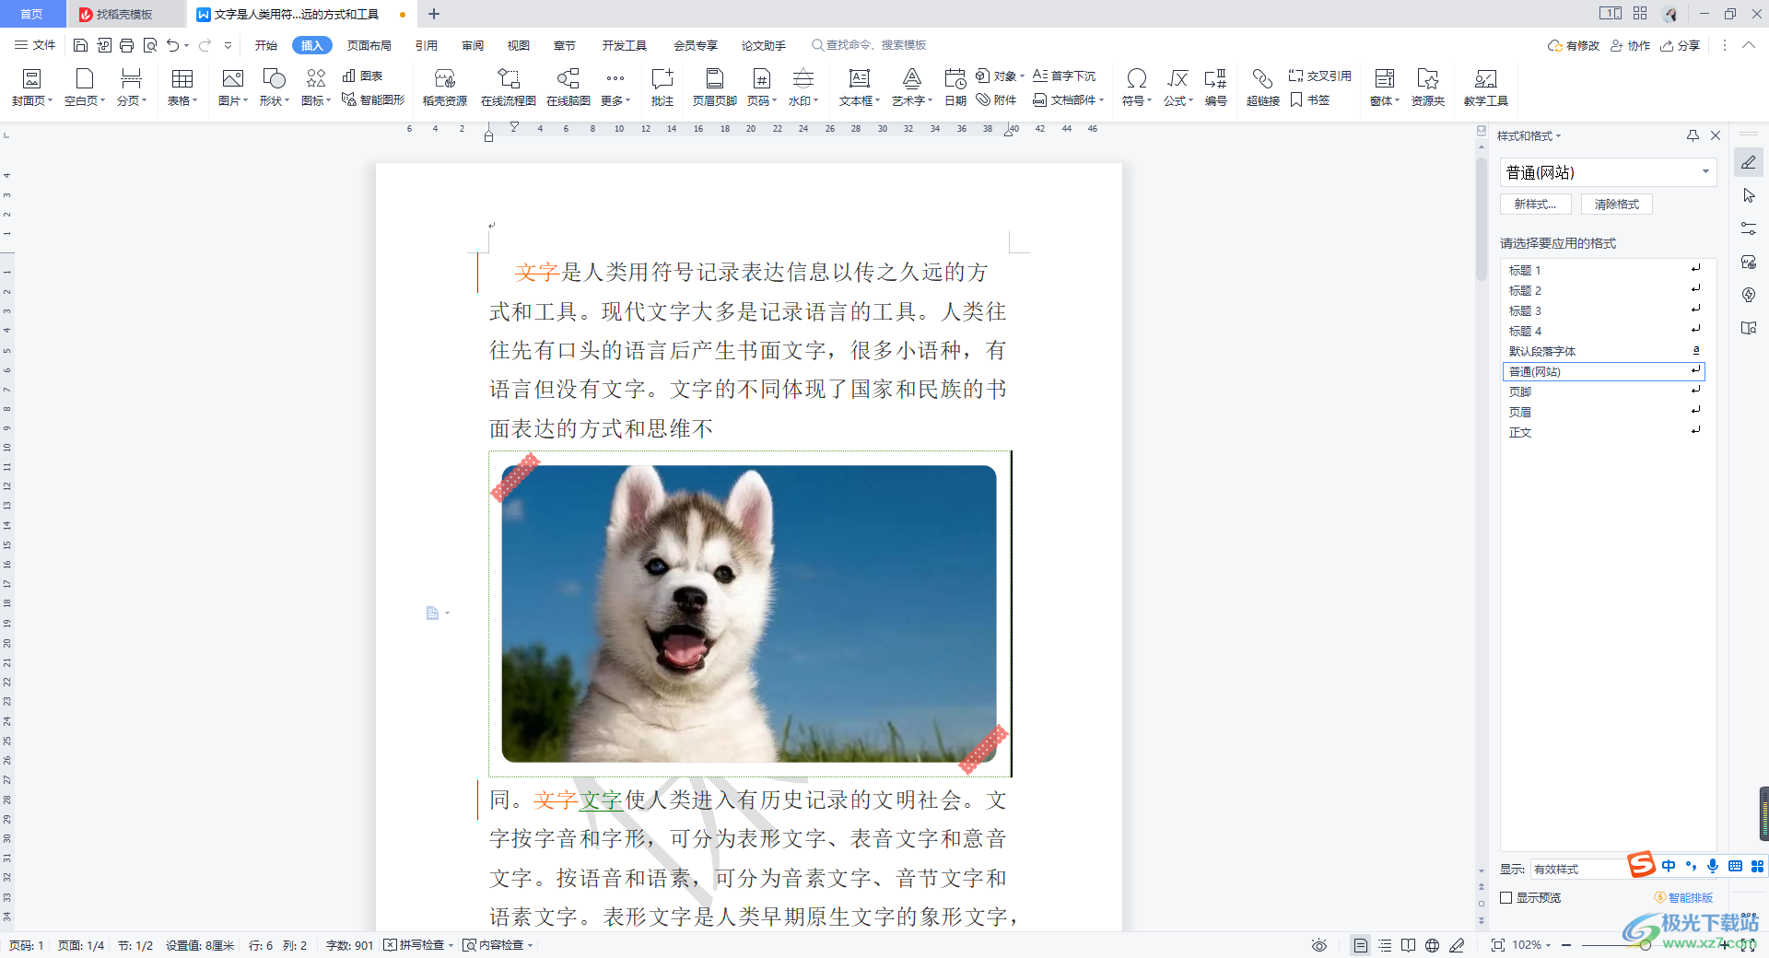This screenshot has width=1769, height=958.
Task: Enable the 显示预览 checkbox
Action: click(1506, 897)
